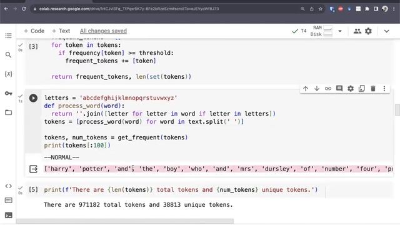Open the Files folder panel
This screenshot has width=400, height=225.
coord(8,112)
